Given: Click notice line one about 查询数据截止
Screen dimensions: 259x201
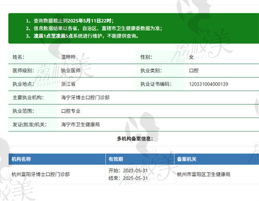Looking at the screenshot, I should pos(70,21).
